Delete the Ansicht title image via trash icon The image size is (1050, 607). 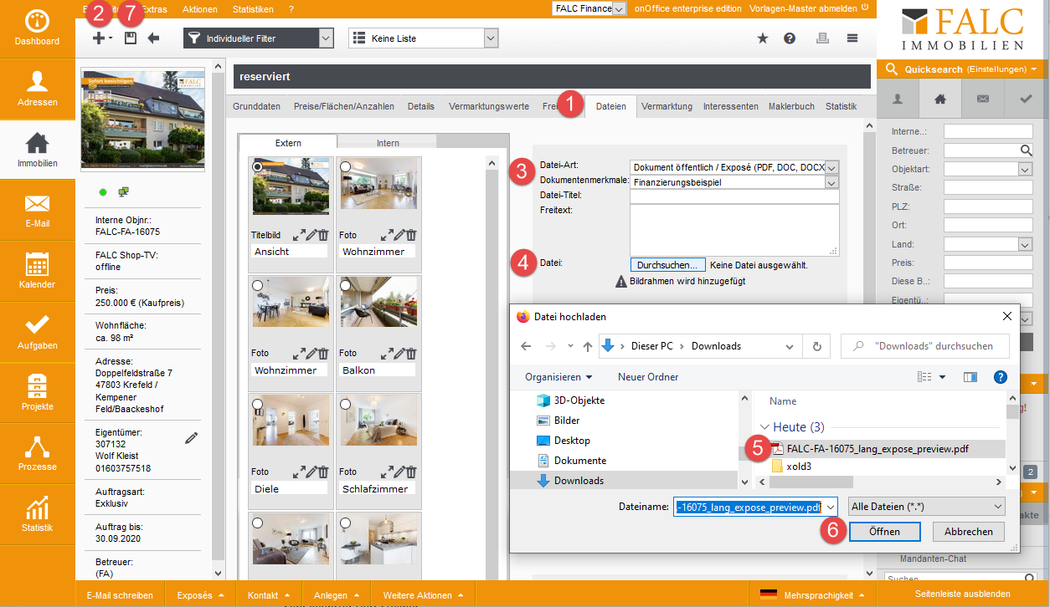(x=324, y=235)
